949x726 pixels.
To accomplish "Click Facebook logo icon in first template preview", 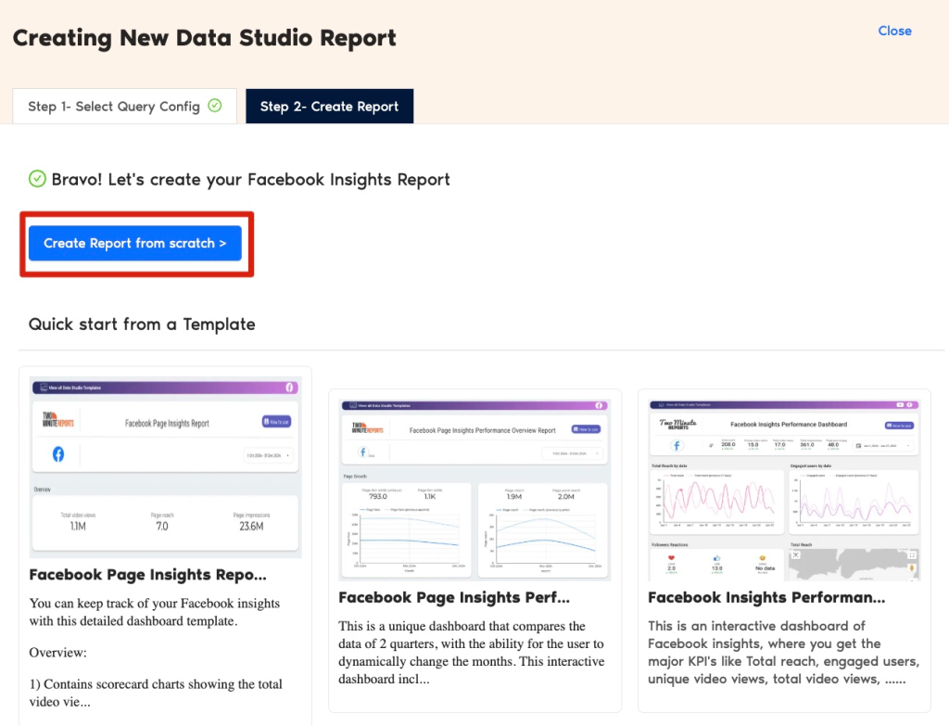I will tap(58, 454).
